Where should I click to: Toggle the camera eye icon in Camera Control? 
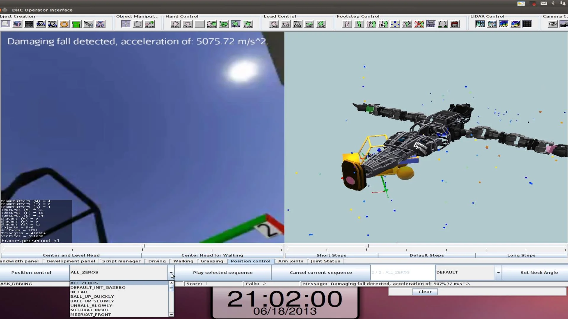tap(553, 24)
